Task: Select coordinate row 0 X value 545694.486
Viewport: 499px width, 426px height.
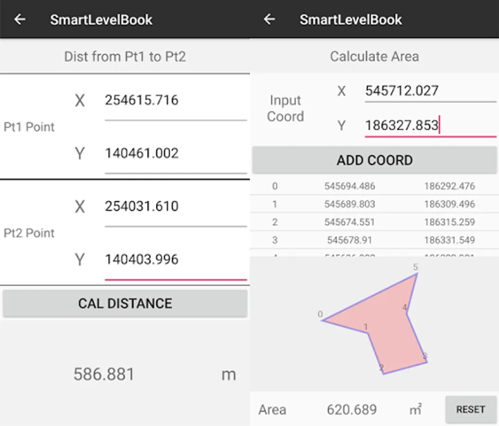Action: (349, 186)
